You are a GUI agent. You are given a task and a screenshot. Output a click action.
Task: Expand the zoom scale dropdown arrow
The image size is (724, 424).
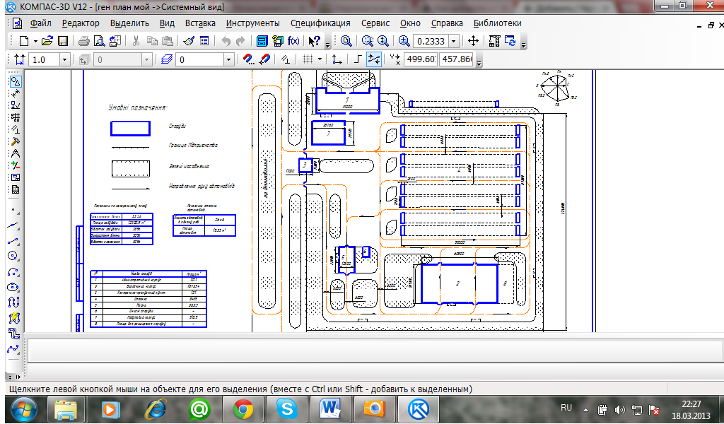pyautogui.click(x=453, y=41)
